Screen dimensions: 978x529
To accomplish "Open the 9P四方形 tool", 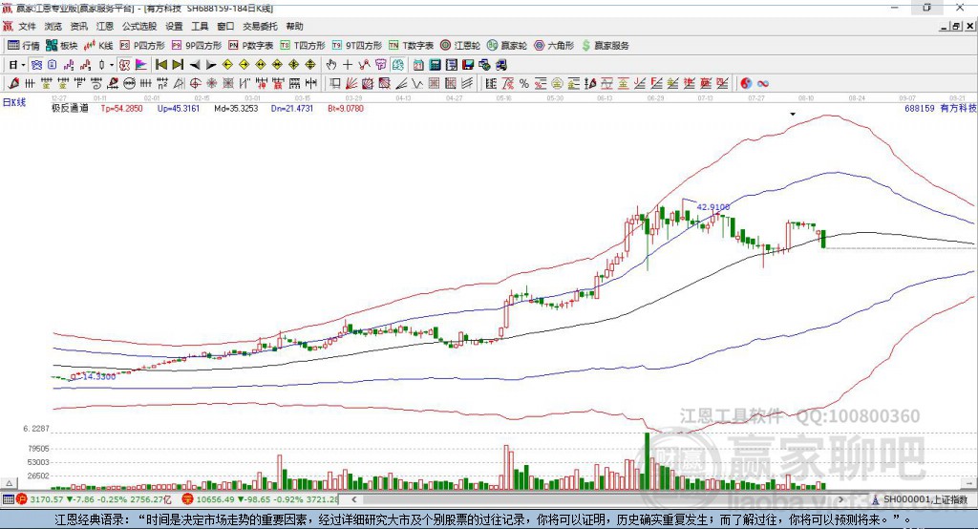I will pyautogui.click(x=197, y=46).
